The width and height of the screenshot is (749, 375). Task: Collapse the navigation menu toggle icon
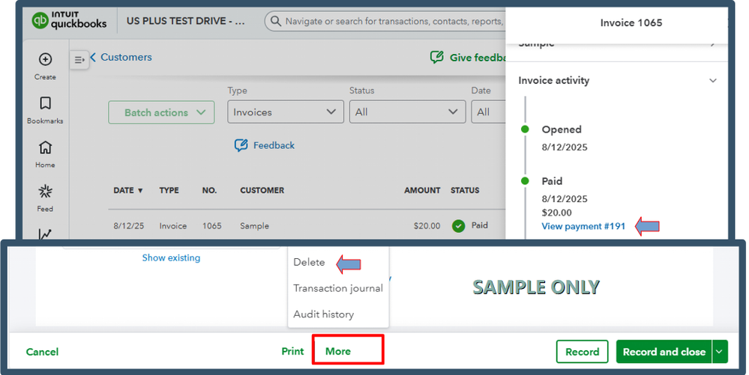point(79,60)
